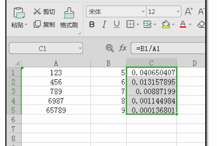Toggle italic formatting
Screen dimensions: 217x146
(104, 25)
